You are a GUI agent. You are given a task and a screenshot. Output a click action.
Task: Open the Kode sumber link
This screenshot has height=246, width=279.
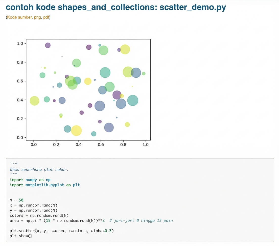(x=19, y=18)
